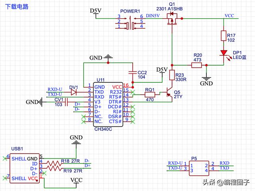
Task: Click the TXD-U net label beside P5
Action: [x=175, y=168]
